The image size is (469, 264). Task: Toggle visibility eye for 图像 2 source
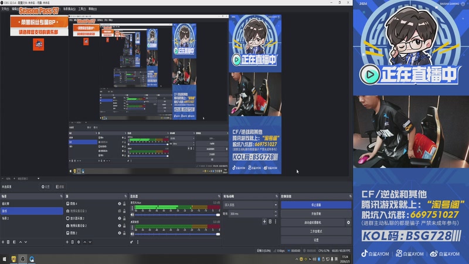(x=120, y=233)
